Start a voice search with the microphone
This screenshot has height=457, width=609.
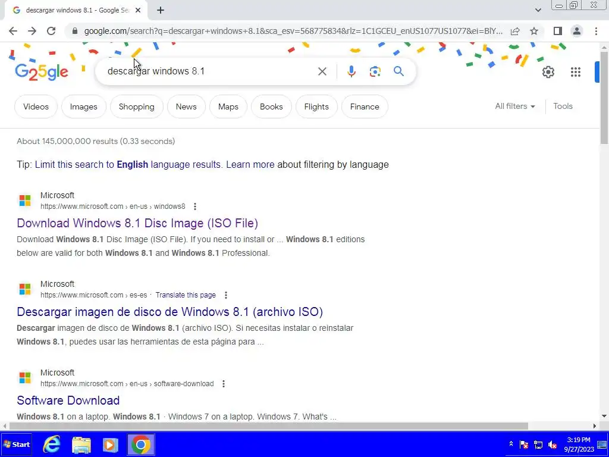coord(351,71)
